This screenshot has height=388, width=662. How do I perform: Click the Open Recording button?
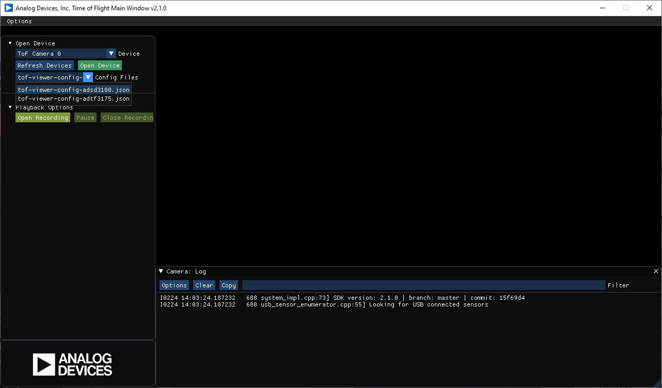[43, 118]
